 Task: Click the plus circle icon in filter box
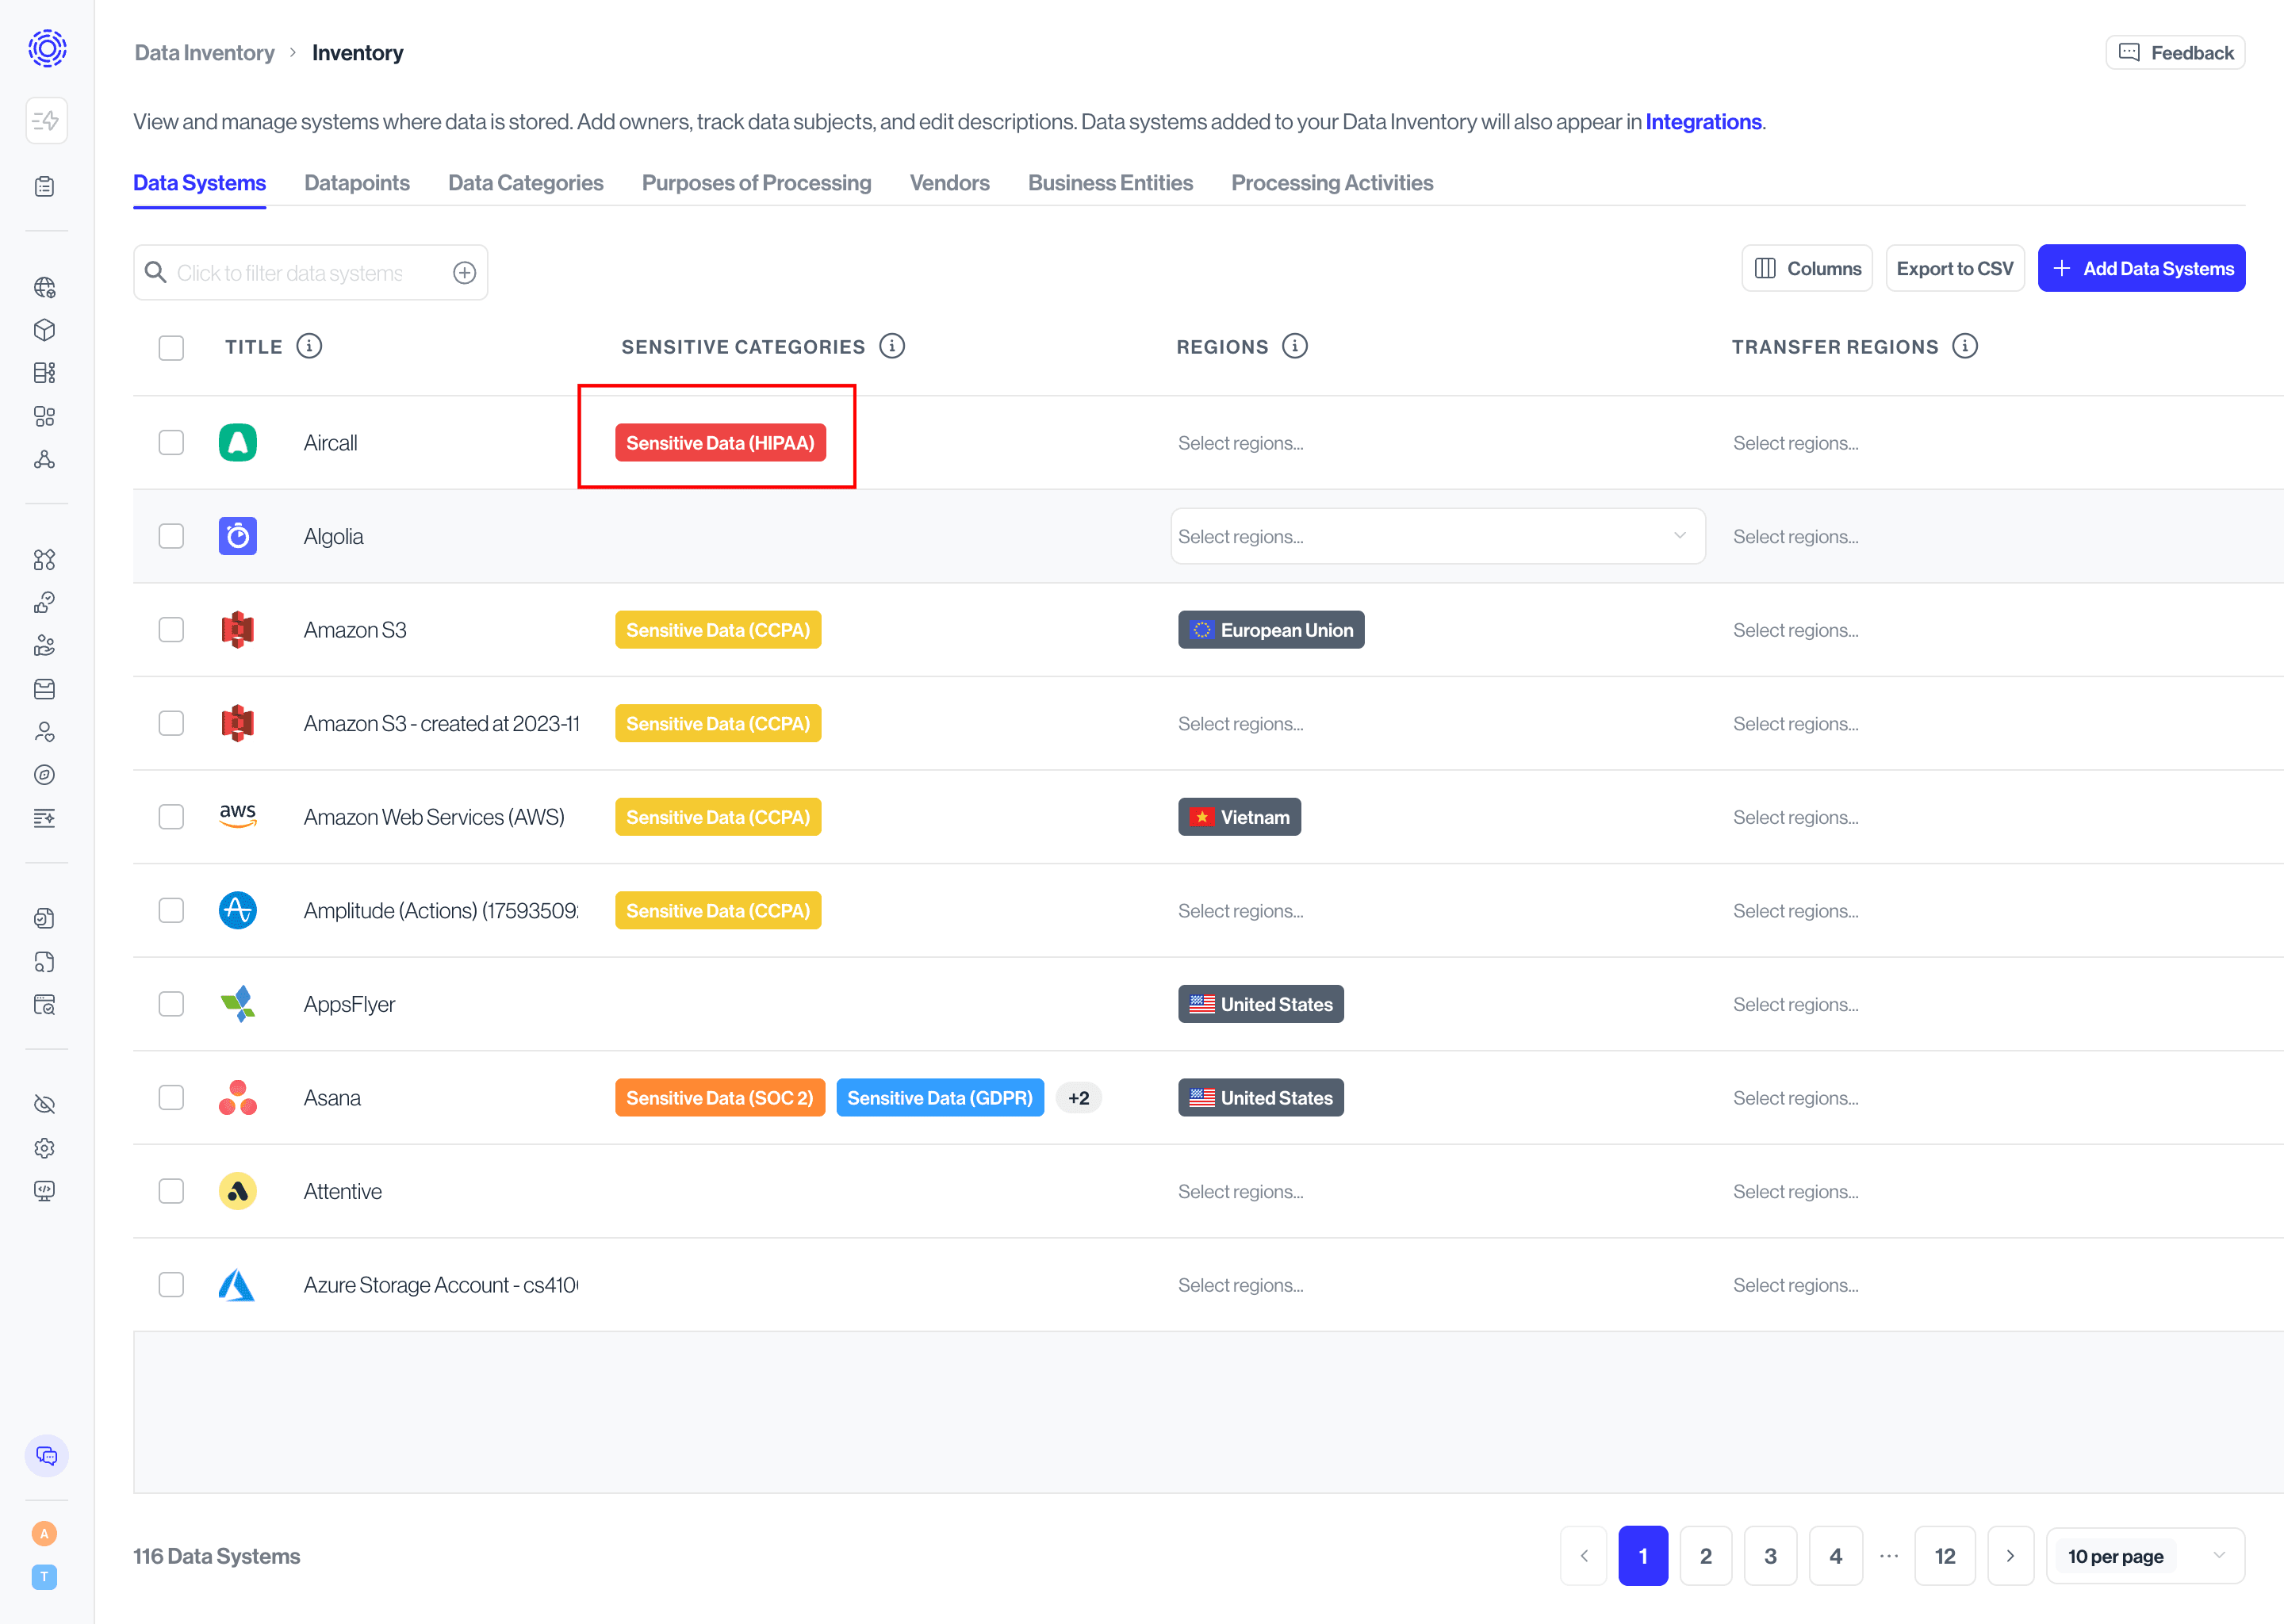click(x=464, y=273)
